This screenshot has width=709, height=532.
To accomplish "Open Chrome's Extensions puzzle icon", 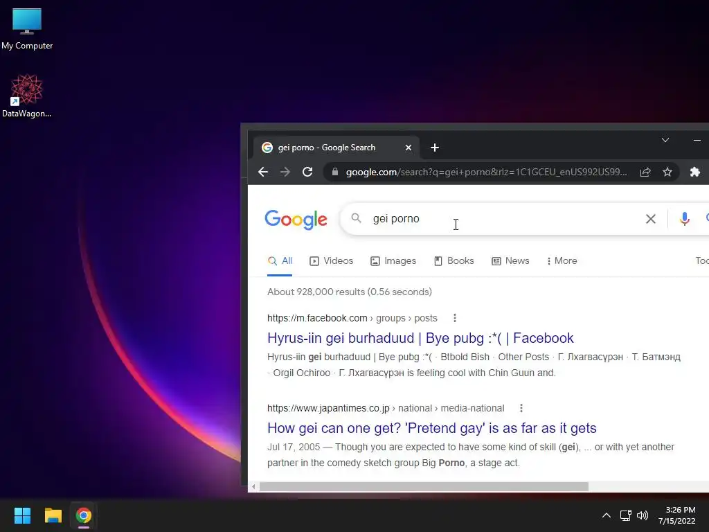I will (x=695, y=172).
